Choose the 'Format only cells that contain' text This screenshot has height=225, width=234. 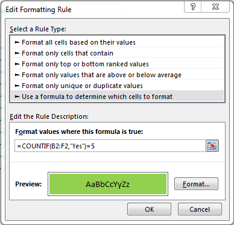(x=68, y=53)
